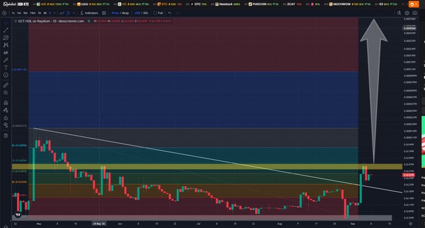Enter Full screen chart mode
This screenshot has height=228, width=425.
(158, 13)
